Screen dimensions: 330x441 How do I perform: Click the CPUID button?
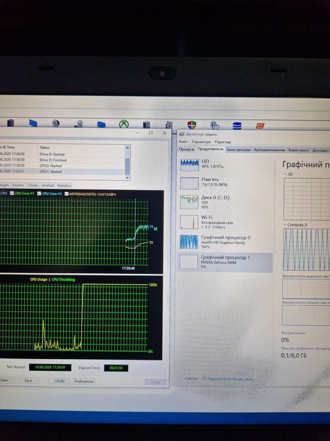(x=59, y=381)
